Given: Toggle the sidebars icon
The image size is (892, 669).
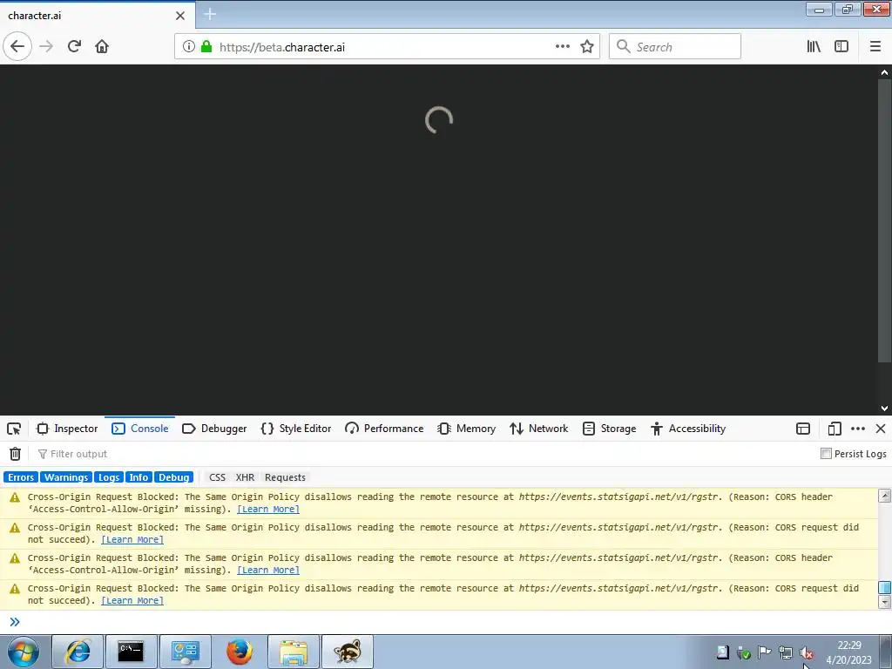Looking at the screenshot, I should [841, 47].
